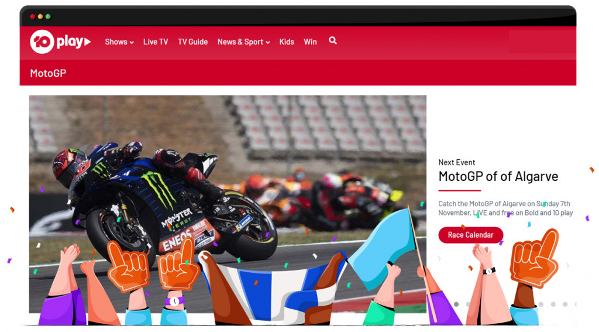
Task: Go to Live TV
Action: (156, 42)
